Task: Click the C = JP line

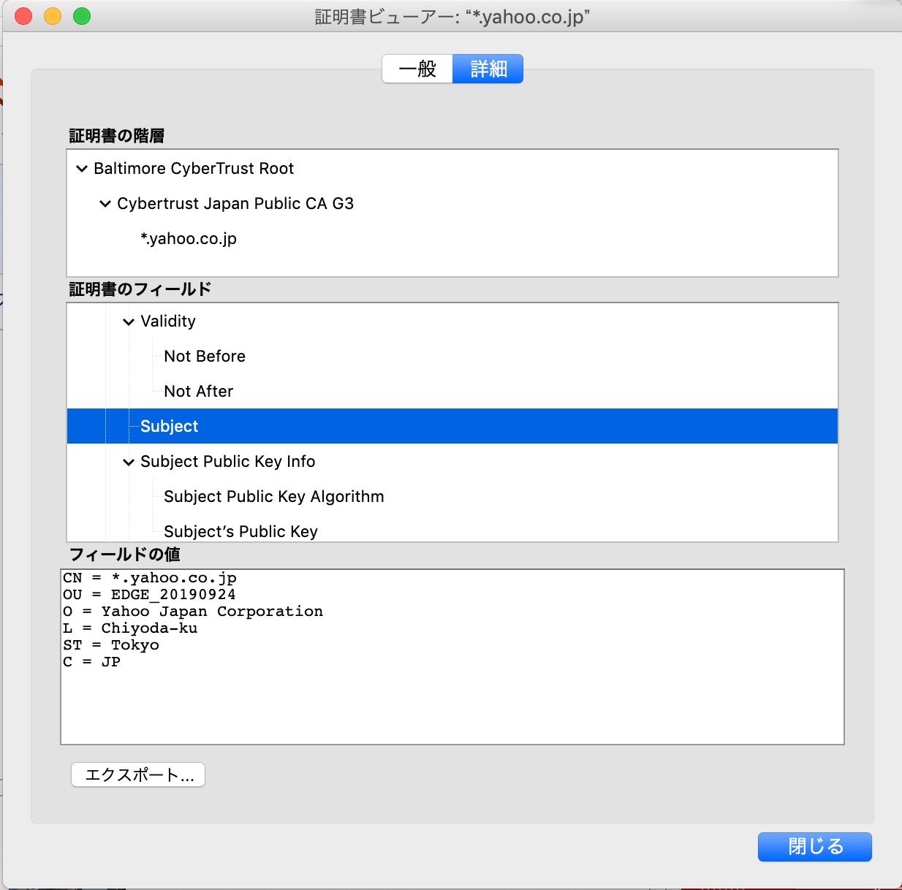Action: 91,662
